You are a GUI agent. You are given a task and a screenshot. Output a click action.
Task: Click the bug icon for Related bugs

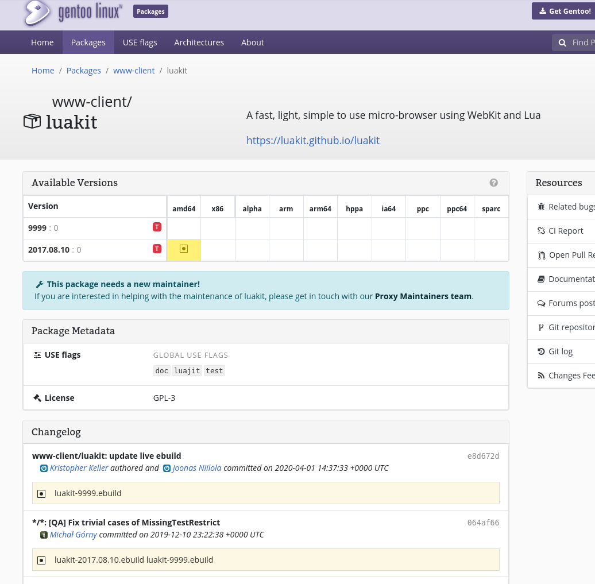point(541,206)
